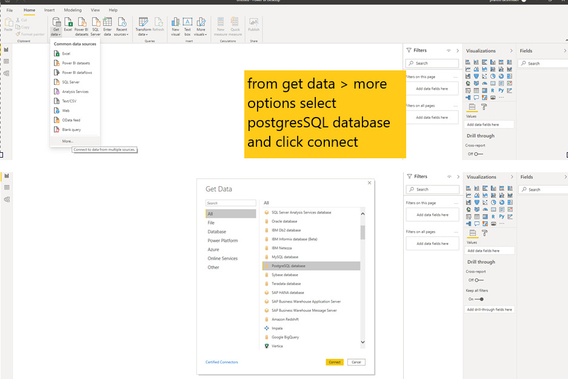Click the Get data cylinder icon in ribbon
Viewport: 568px width, 379px height.
click(56, 22)
